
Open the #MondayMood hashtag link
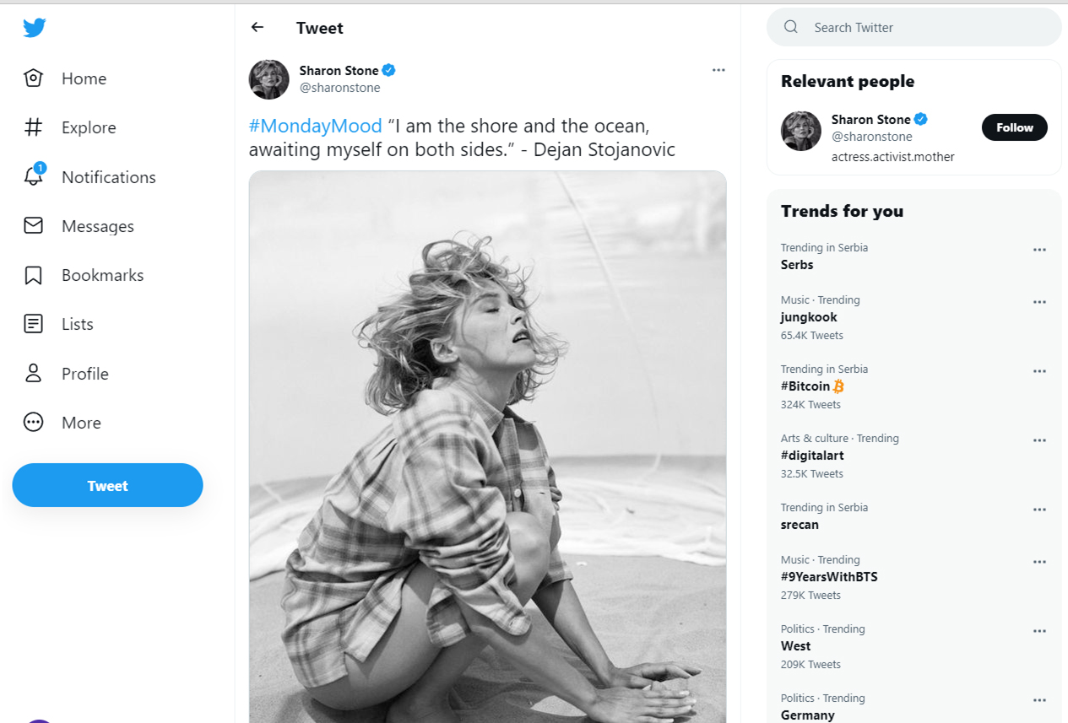click(316, 126)
